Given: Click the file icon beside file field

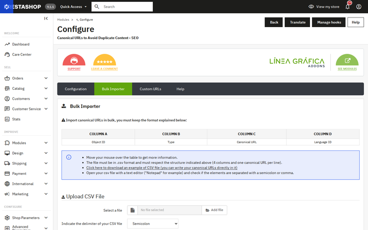Looking at the screenshot, I should tap(132, 210).
